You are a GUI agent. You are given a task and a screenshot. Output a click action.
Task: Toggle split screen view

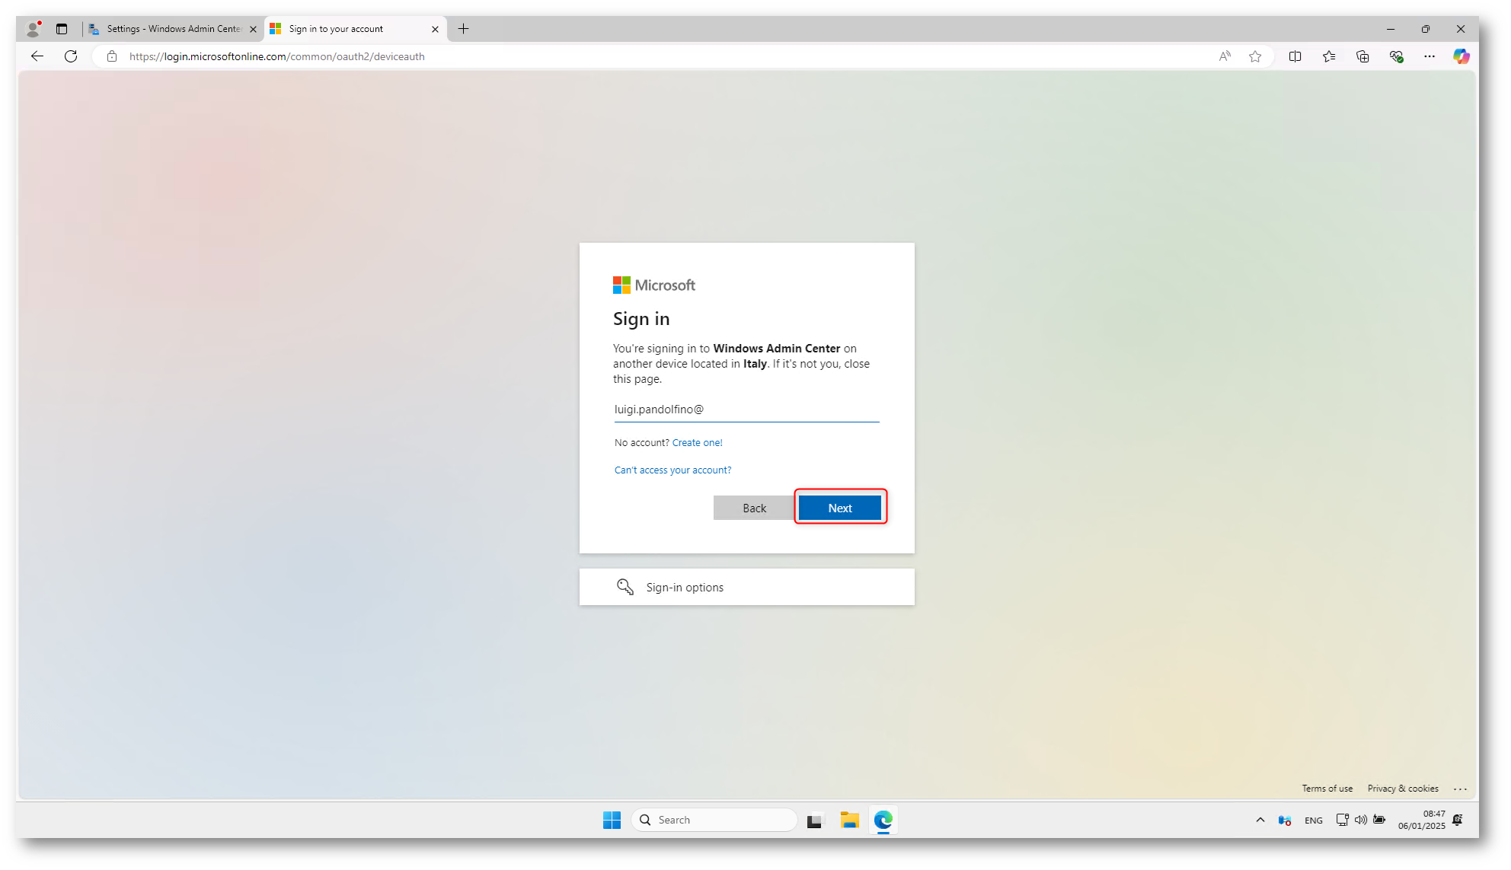(1295, 56)
